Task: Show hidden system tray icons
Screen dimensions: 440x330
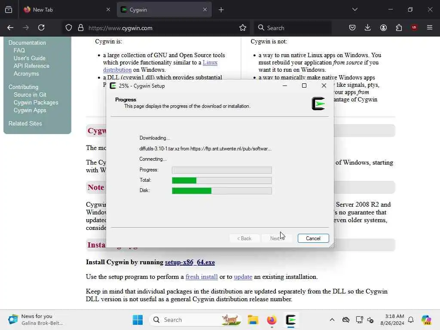Action: [x=332, y=320]
